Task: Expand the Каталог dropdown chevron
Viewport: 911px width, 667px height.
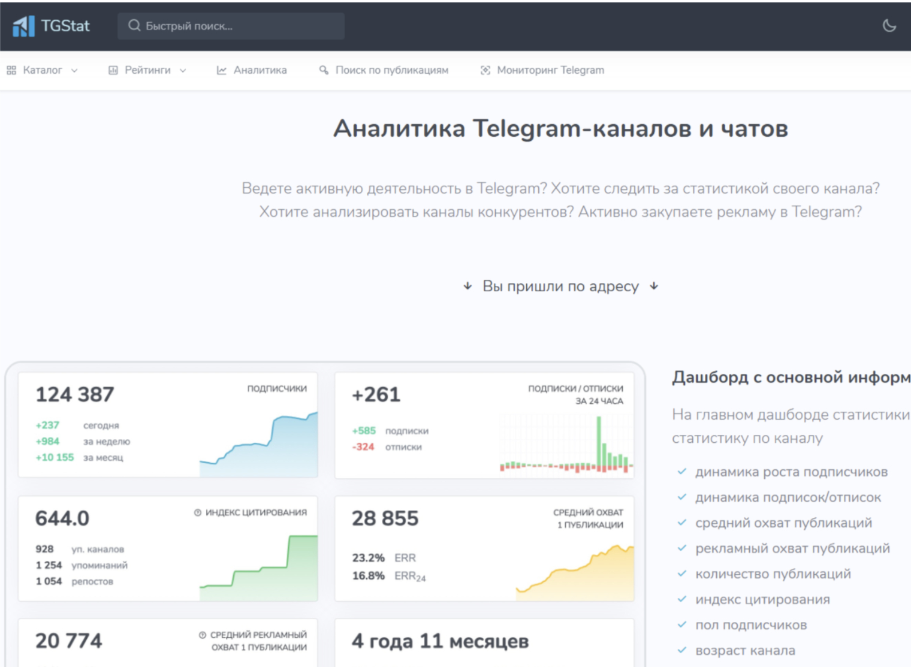Action: [74, 71]
